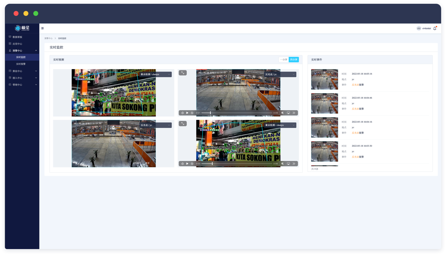446x255 pixels.
Task: Rewind 15 seconds in the bottom-right video
Action: click(183, 164)
